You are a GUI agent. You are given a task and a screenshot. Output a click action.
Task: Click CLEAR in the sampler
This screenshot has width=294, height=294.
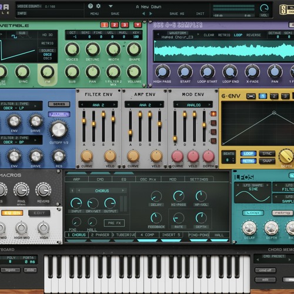point(209,35)
